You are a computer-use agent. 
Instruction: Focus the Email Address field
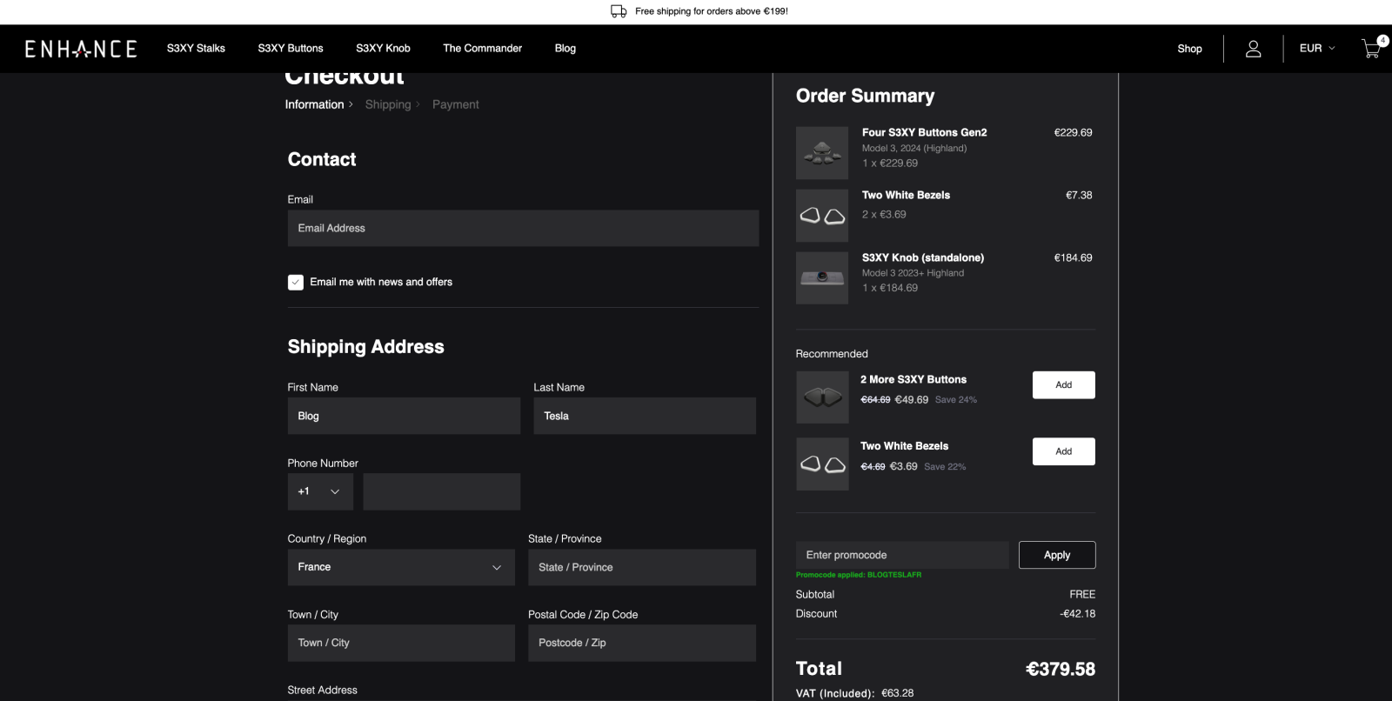523,228
